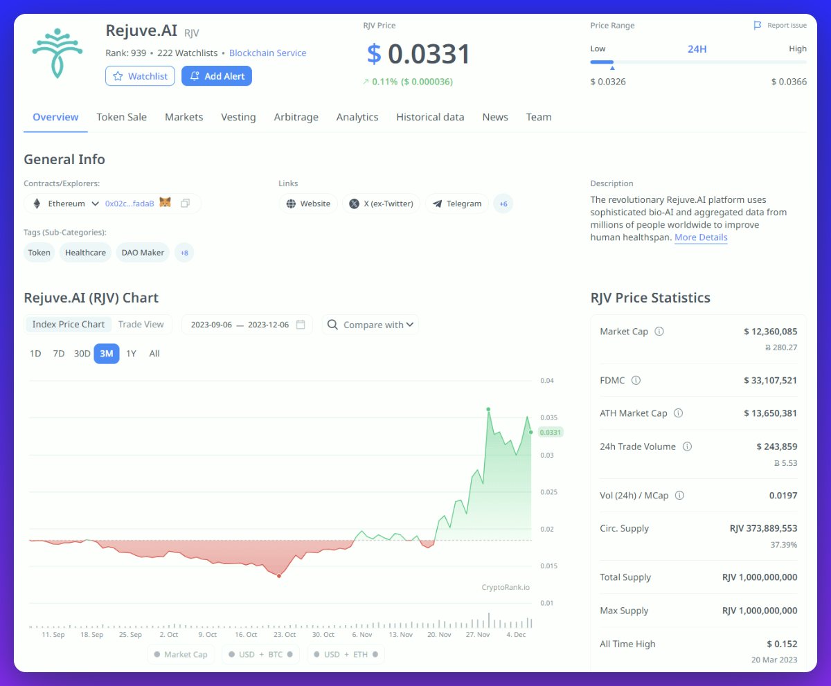831x686 pixels.
Task: Select the All chart range
Action: click(154, 354)
